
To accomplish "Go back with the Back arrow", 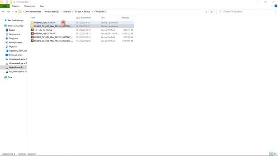I will (3, 12).
